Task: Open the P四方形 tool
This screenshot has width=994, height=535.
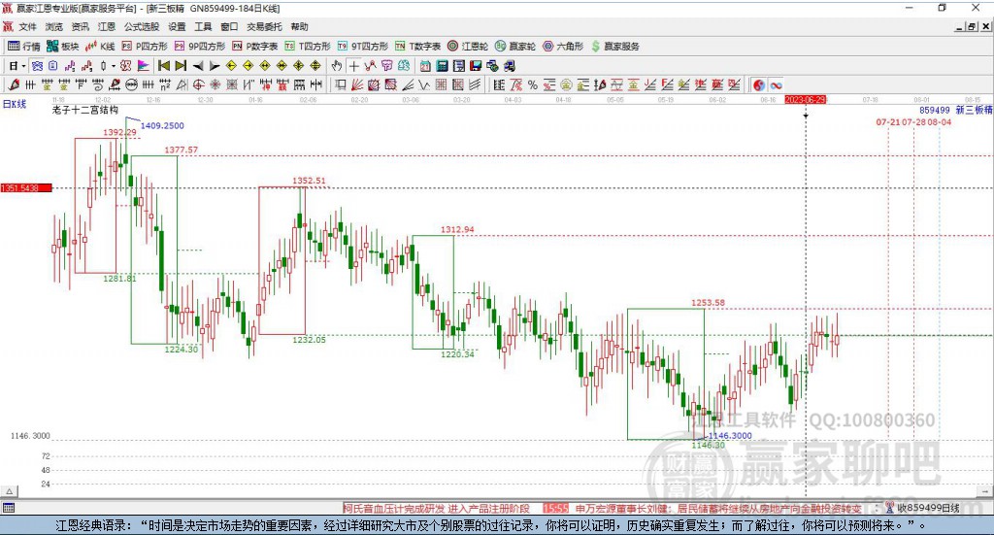Action: (x=145, y=46)
